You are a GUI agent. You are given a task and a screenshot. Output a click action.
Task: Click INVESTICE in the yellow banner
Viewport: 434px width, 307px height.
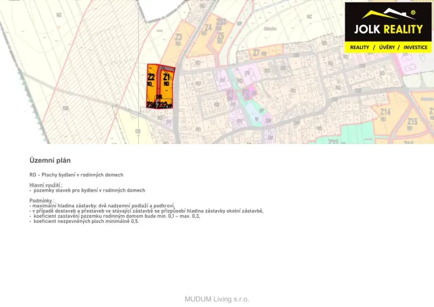416,47
